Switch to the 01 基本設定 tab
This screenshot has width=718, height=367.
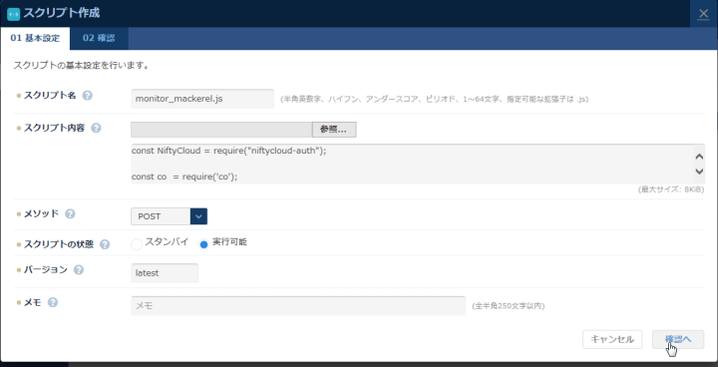(35, 39)
